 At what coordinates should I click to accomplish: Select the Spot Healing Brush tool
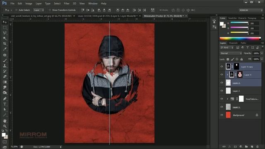[5, 55]
